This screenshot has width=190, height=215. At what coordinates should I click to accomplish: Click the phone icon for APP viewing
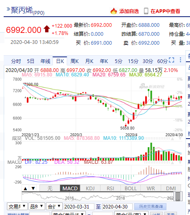click(146, 11)
